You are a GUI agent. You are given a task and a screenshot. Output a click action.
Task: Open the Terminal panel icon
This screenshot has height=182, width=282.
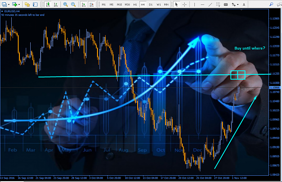pyautogui.click(x=35, y=5)
